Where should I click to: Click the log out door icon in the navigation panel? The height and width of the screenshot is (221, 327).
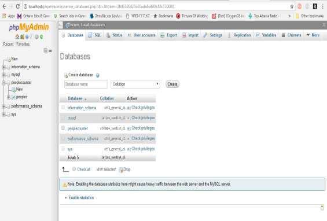22,37
